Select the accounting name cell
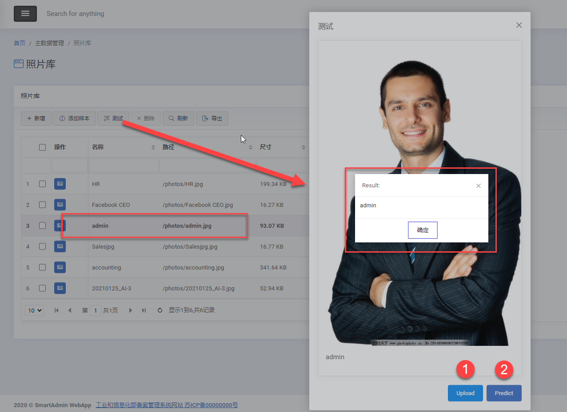Viewport: 567px width, 412px height. tap(124, 267)
